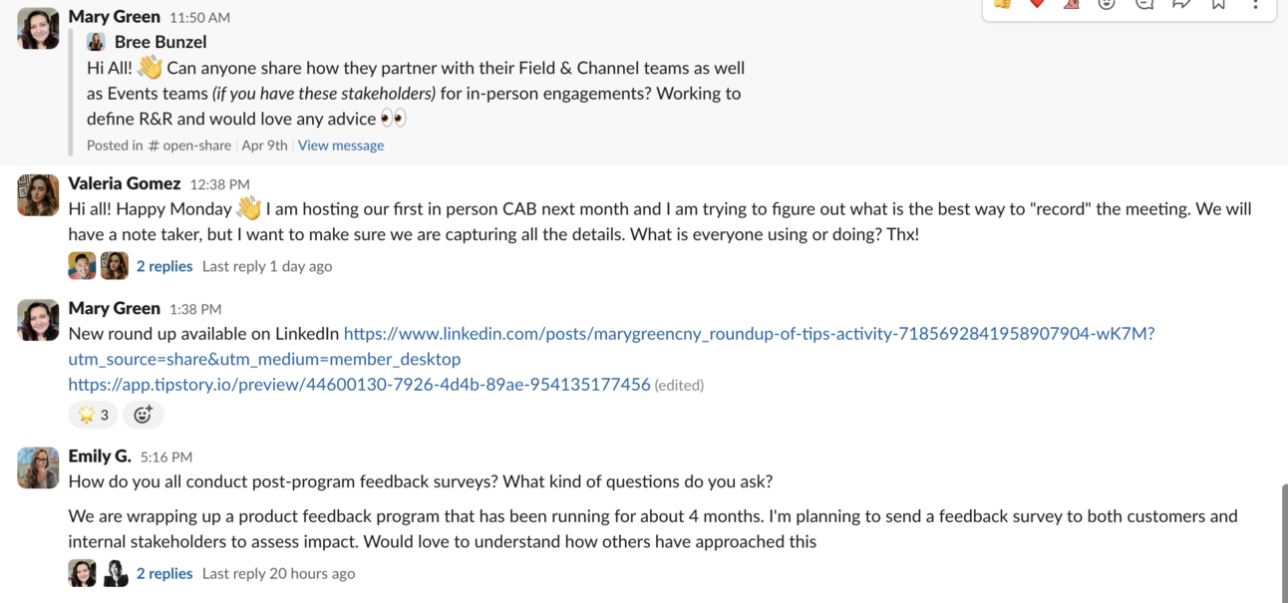This screenshot has width=1288, height=603.
Task: Open Mary Green's name on 1:38 PM message
Action: coord(114,308)
